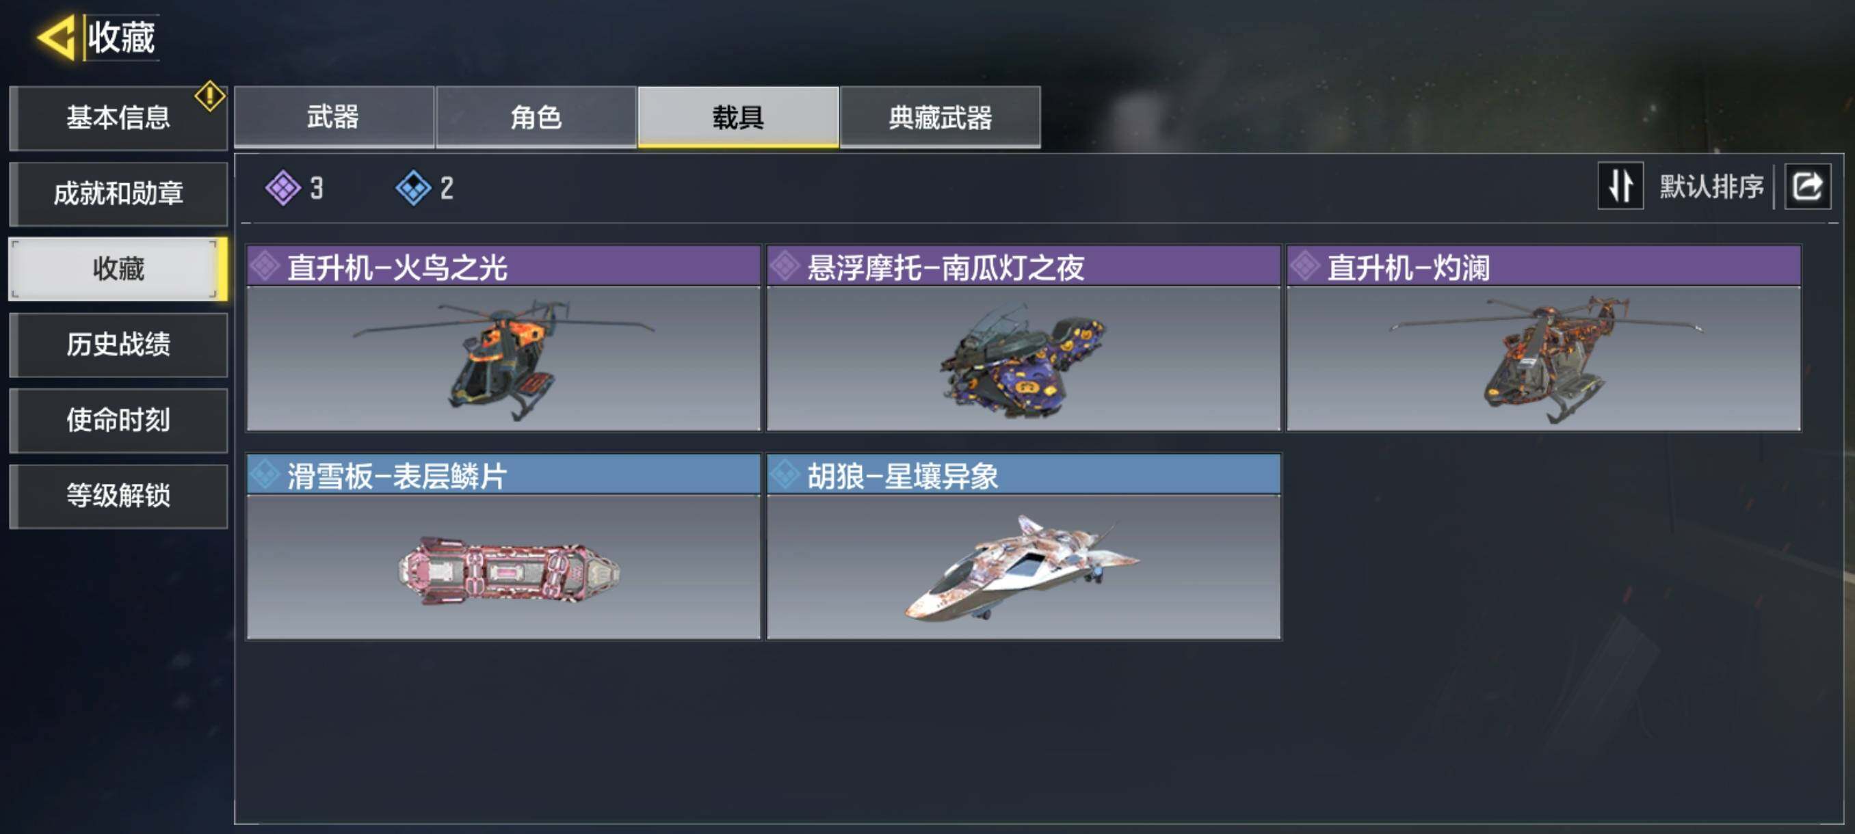Select the 直升机-灼澜 helicopter card
This screenshot has width=1855, height=834.
pyautogui.click(x=1544, y=338)
